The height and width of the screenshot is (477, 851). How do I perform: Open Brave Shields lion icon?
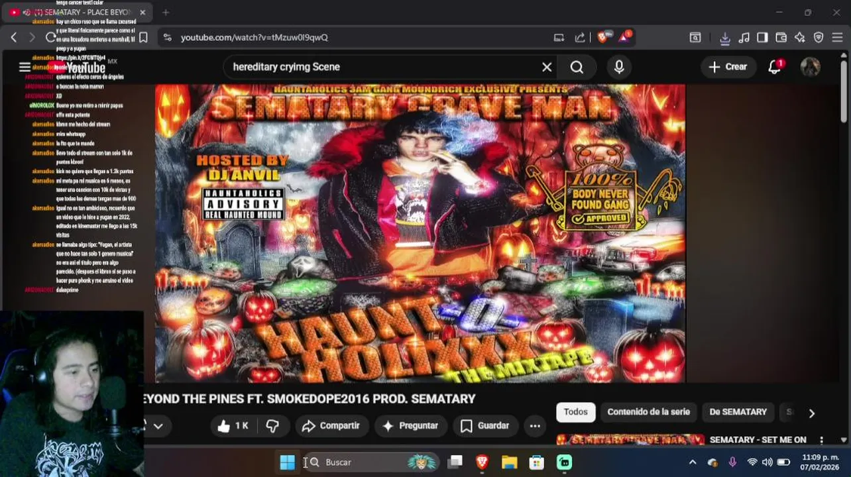coord(602,38)
